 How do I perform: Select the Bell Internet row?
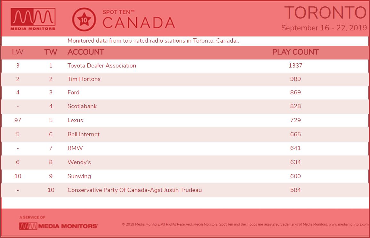pos(185,134)
